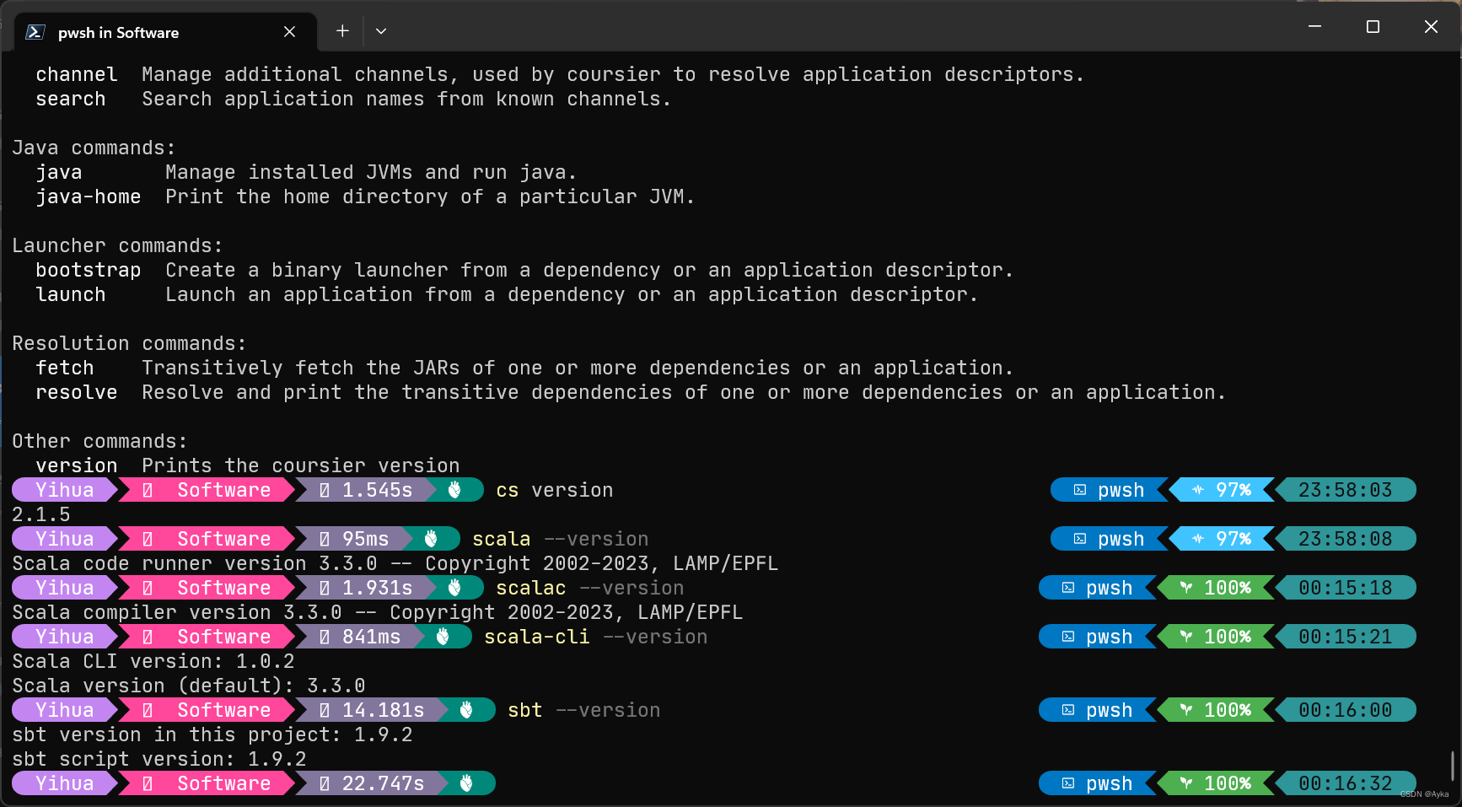Select the 'pwsh in Software' tab
The image size is (1462, 807).
[x=118, y=32]
